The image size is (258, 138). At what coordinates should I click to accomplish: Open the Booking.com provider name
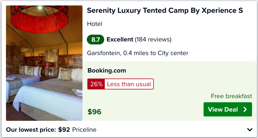[107, 71]
